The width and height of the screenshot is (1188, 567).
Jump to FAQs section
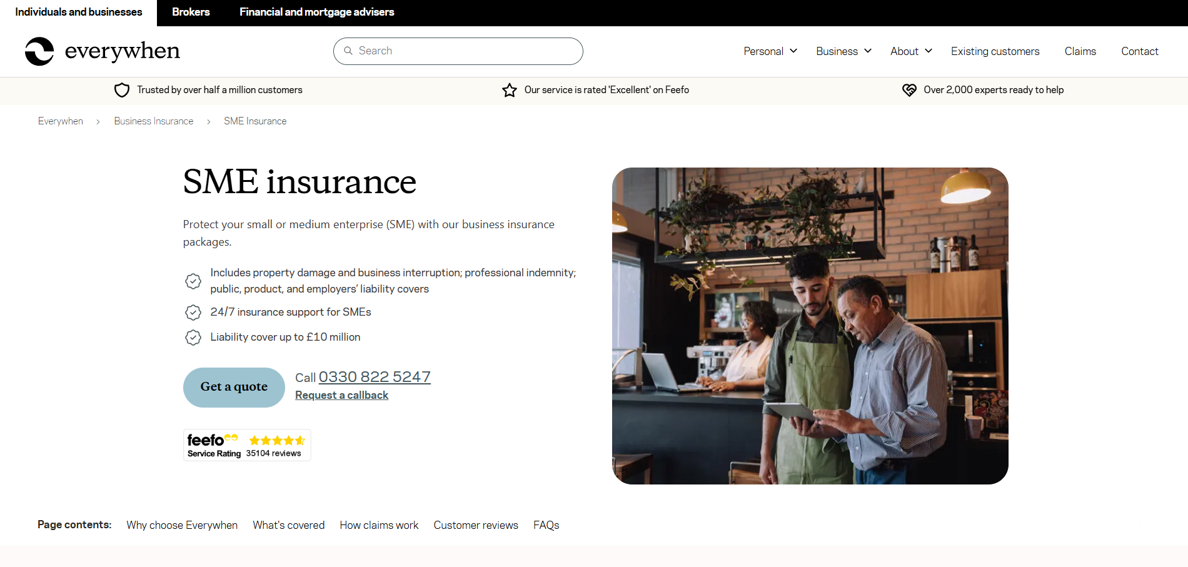[x=546, y=525]
